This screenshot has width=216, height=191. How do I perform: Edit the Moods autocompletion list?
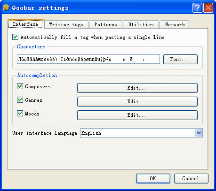pyautogui.click(x=137, y=115)
